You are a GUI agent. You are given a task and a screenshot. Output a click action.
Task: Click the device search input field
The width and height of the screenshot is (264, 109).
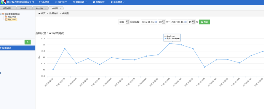coord(12,42)
